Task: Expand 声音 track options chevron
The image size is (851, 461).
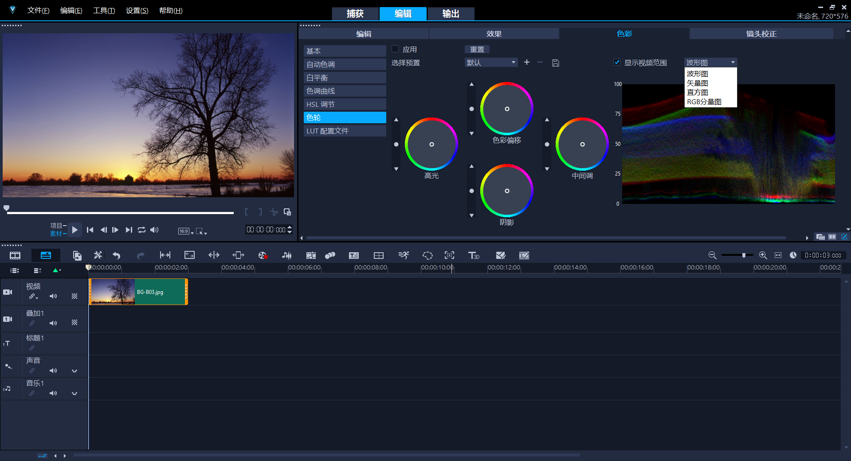Action: [75, 371]
